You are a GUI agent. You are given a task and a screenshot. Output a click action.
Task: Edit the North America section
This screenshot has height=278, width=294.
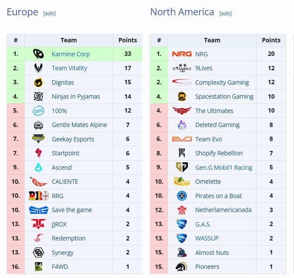tap(225, 14)
